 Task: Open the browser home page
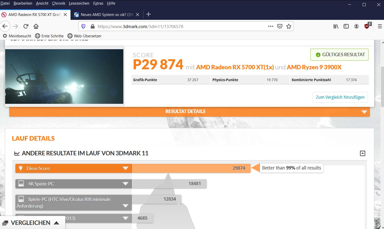(36, 26)
